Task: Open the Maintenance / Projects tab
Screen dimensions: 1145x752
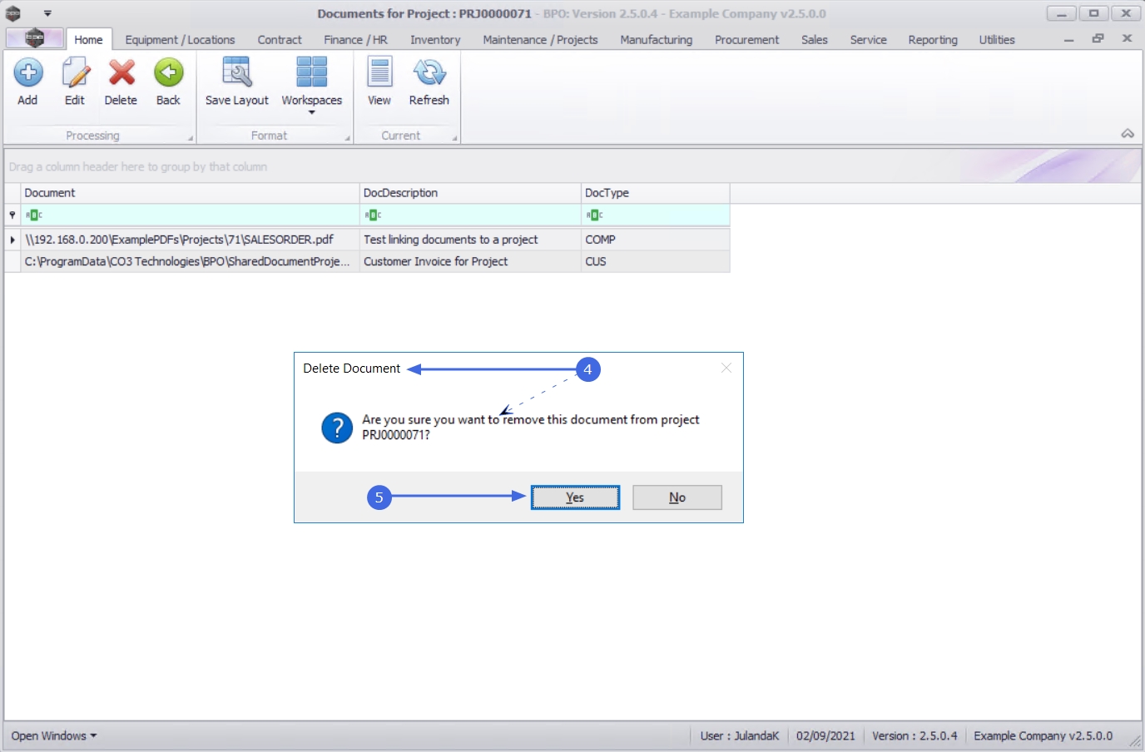Action: [x=540, y=40]
